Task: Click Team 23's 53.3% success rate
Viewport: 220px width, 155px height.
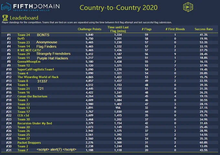Action: pos(203,42)
